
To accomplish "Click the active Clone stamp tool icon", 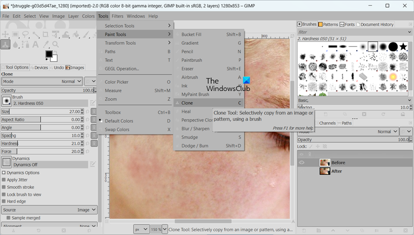I will point(5,44).
